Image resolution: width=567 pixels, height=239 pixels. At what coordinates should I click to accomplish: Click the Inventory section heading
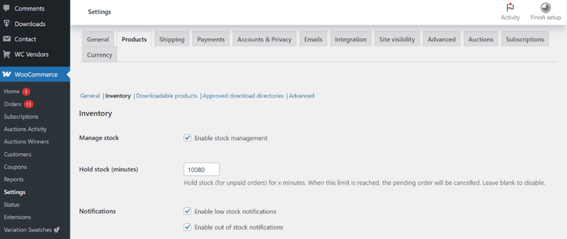click(x=95, y=114)
